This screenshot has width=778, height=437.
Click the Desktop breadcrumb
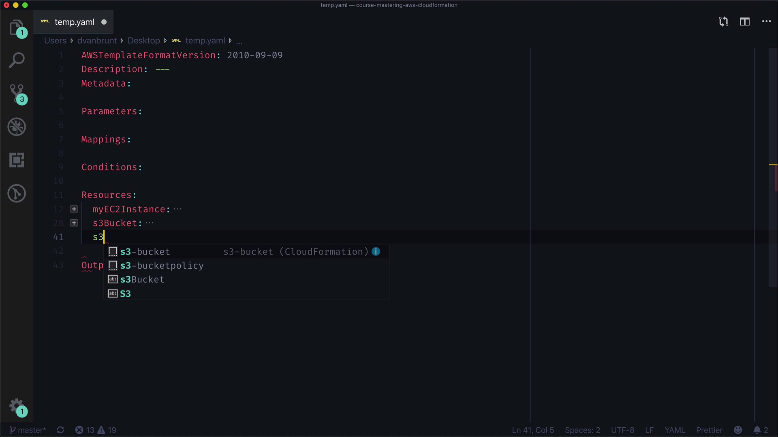(143, 41)
